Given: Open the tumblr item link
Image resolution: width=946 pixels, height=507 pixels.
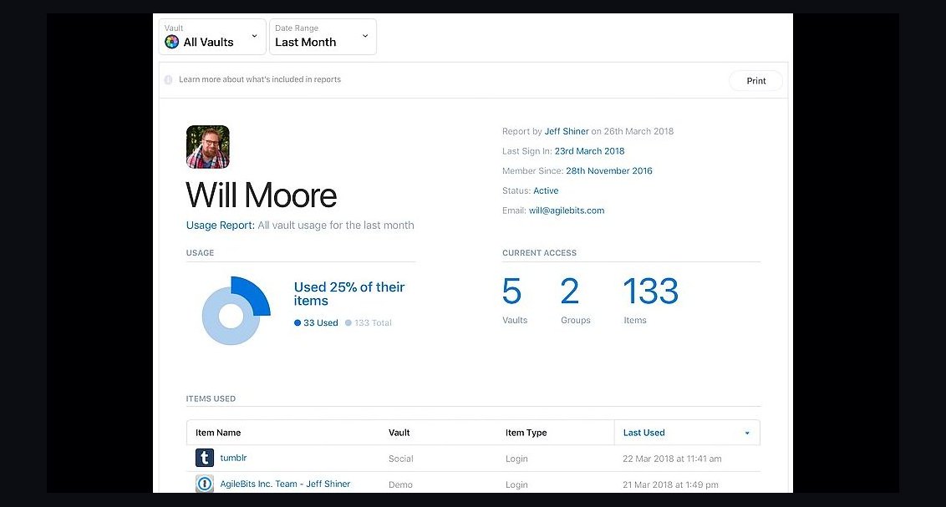Looking at the screenshot, I should tap(233, 459).
